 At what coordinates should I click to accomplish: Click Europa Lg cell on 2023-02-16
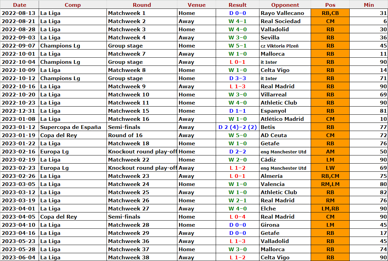click(73, 152)
